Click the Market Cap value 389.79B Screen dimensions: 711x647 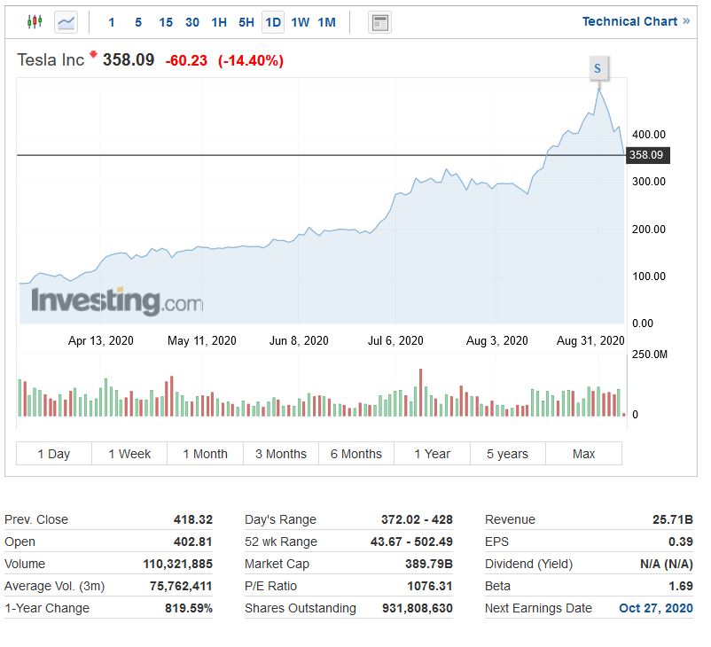pos(429,564)
